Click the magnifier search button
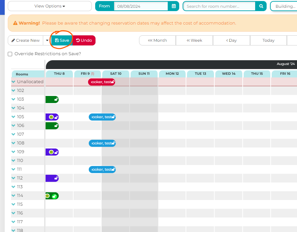The width and height of the screenshot is (297, 232). pos(261,6)
